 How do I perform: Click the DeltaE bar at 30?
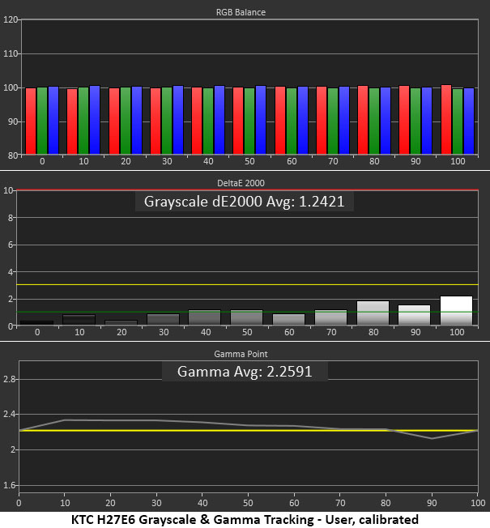pyautogui.click(x=164, y=320)
